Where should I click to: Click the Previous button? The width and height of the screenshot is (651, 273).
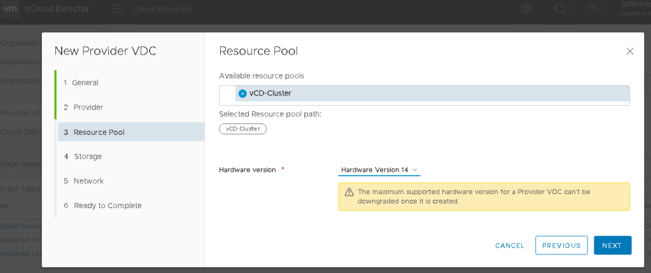tap(561, 246)
